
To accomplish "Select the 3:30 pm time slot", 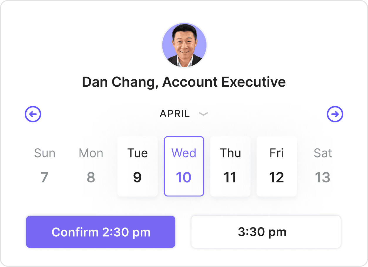I will (x=266, y=232).
